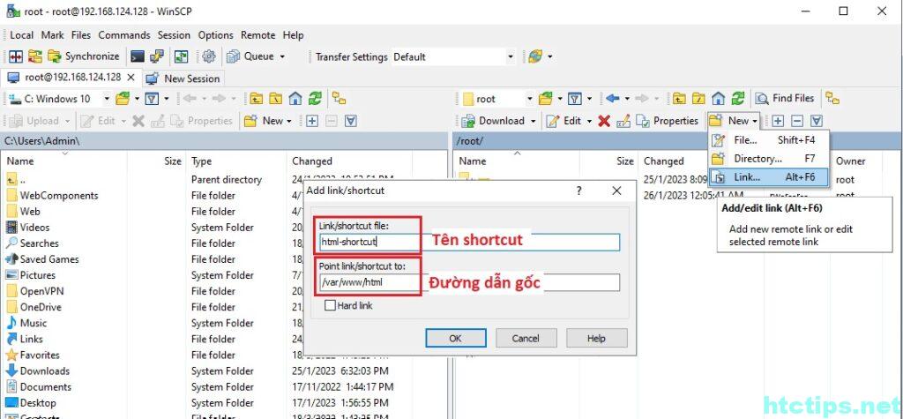Click the Synchronize toolbar button

coord(84,56)
